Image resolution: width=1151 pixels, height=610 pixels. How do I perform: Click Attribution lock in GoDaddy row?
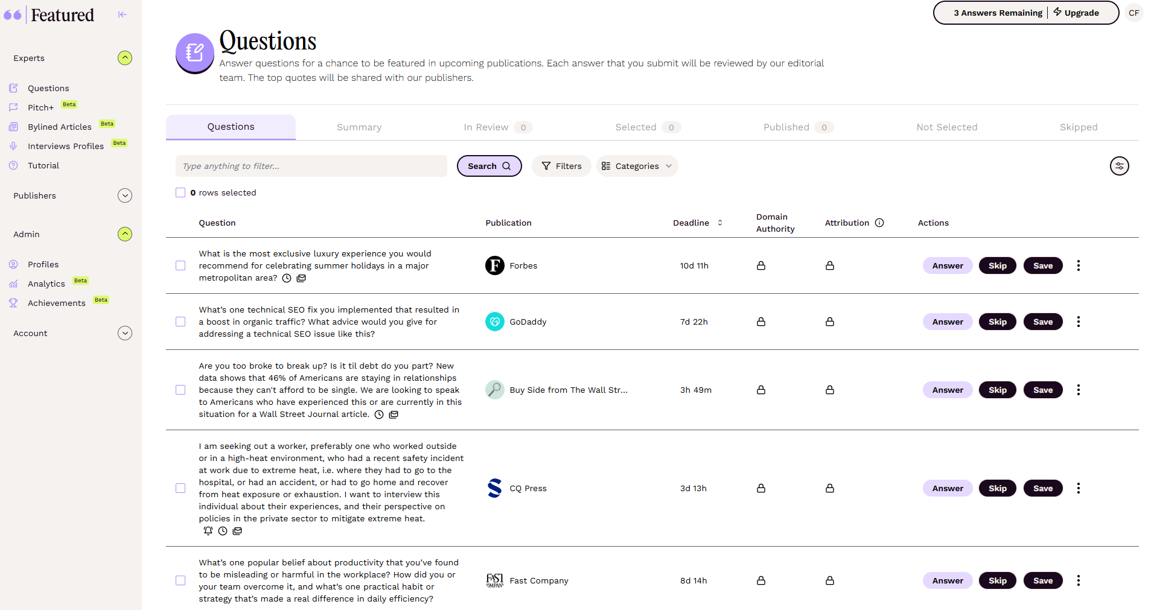[830, 322]
